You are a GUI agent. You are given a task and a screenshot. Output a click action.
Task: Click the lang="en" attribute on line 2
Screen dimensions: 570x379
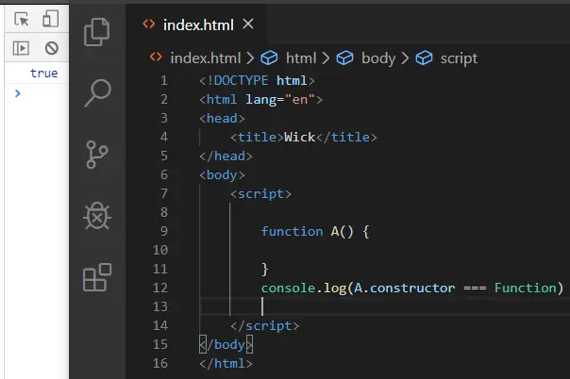280,99
